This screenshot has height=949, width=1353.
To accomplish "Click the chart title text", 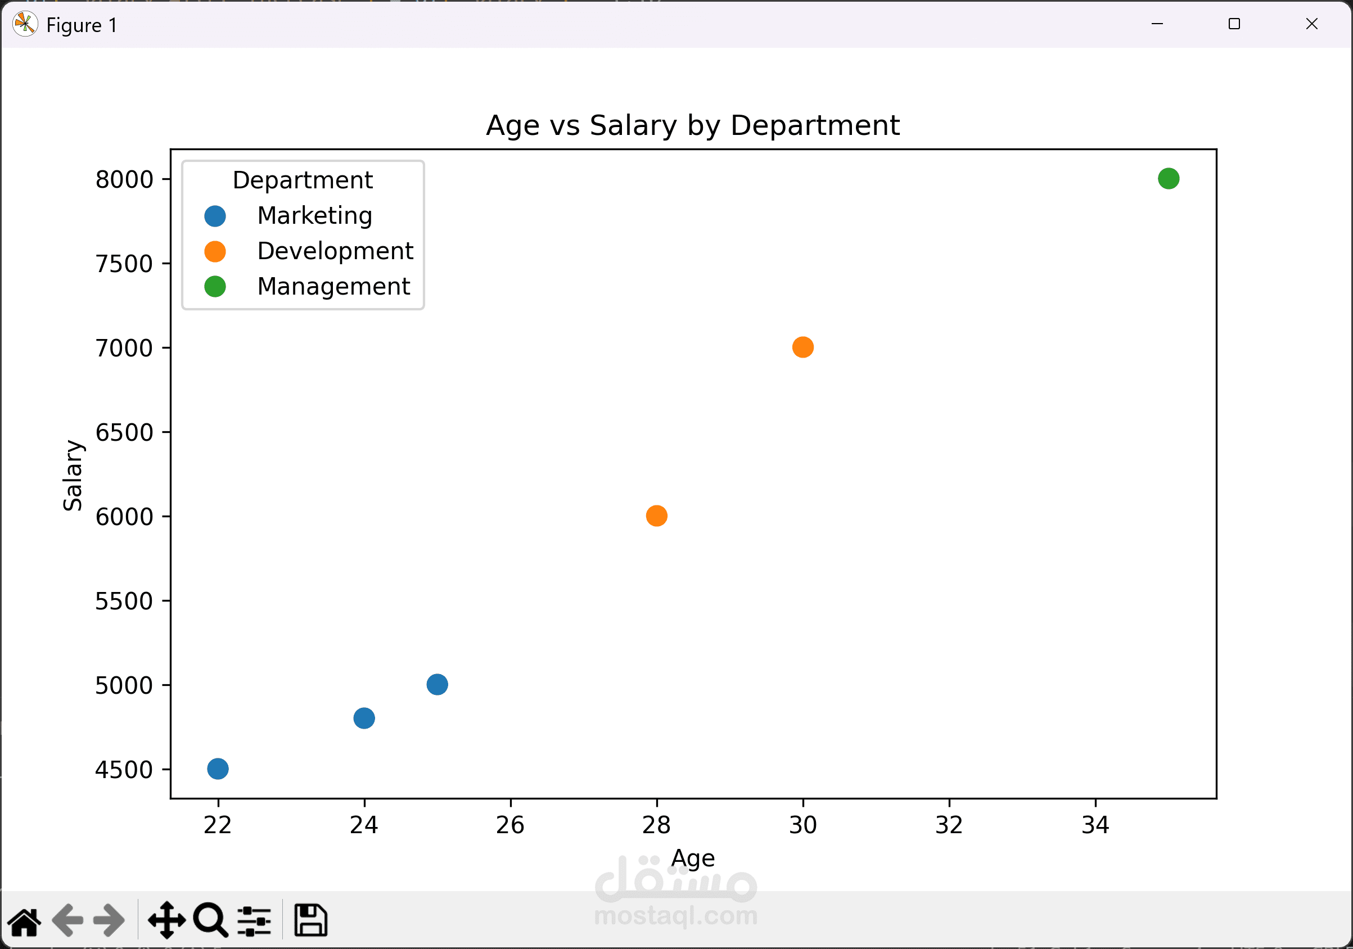I will pyautogui.click(x=692, y=125).
